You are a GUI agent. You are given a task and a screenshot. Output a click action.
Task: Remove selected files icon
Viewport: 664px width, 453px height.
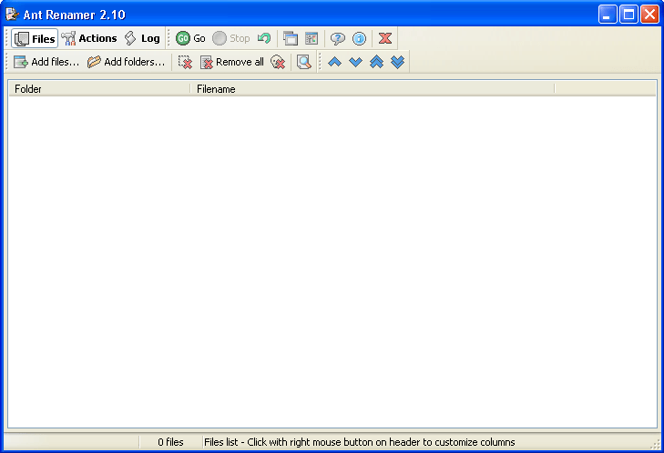pyautogui.click(x=185, y=62)
